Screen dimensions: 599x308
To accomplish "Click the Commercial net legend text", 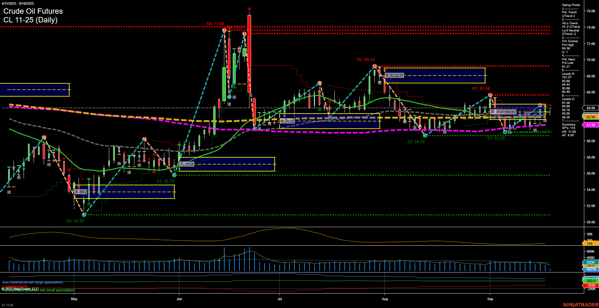I will [x=15, y=286].
